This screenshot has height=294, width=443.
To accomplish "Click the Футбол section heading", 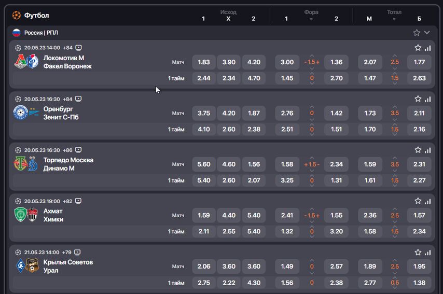I will [x=36, y=15].
